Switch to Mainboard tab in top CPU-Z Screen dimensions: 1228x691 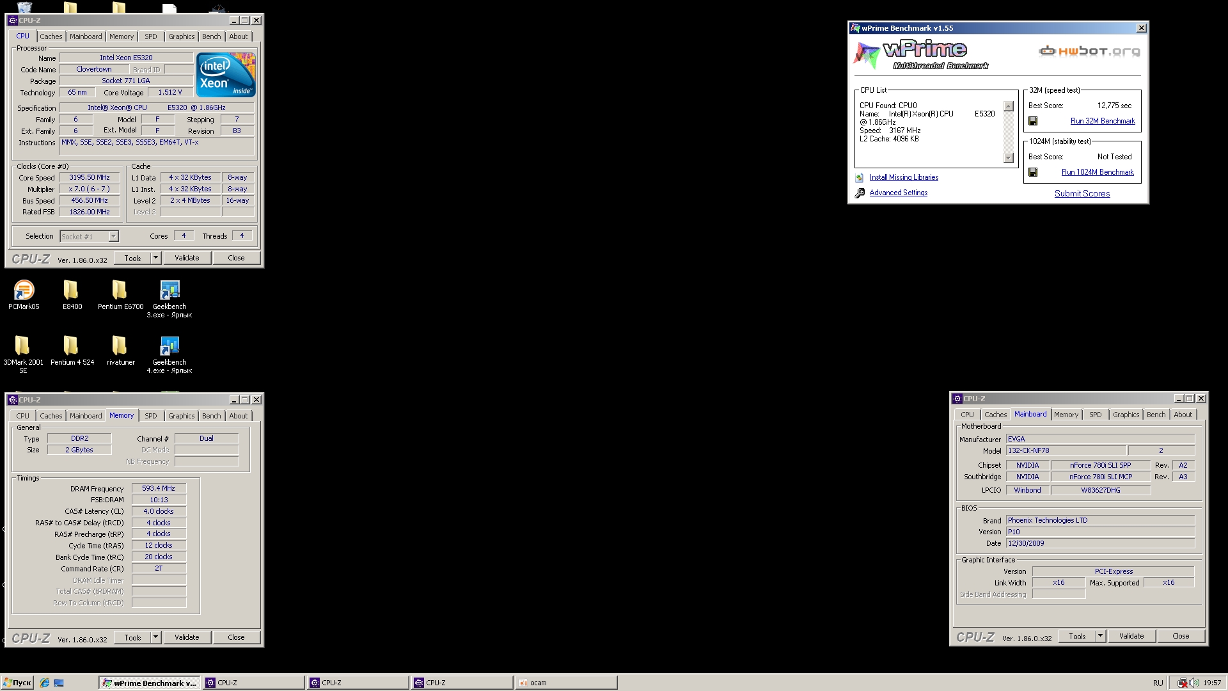[86, 36]
